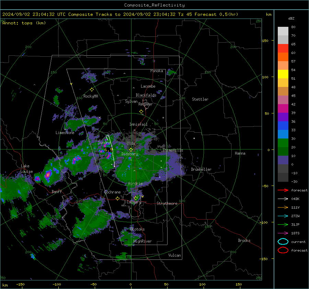The width and height of the screenshot is (309, 289).
Task: Click the Stettler town label
Action: (x=200, y=99)
